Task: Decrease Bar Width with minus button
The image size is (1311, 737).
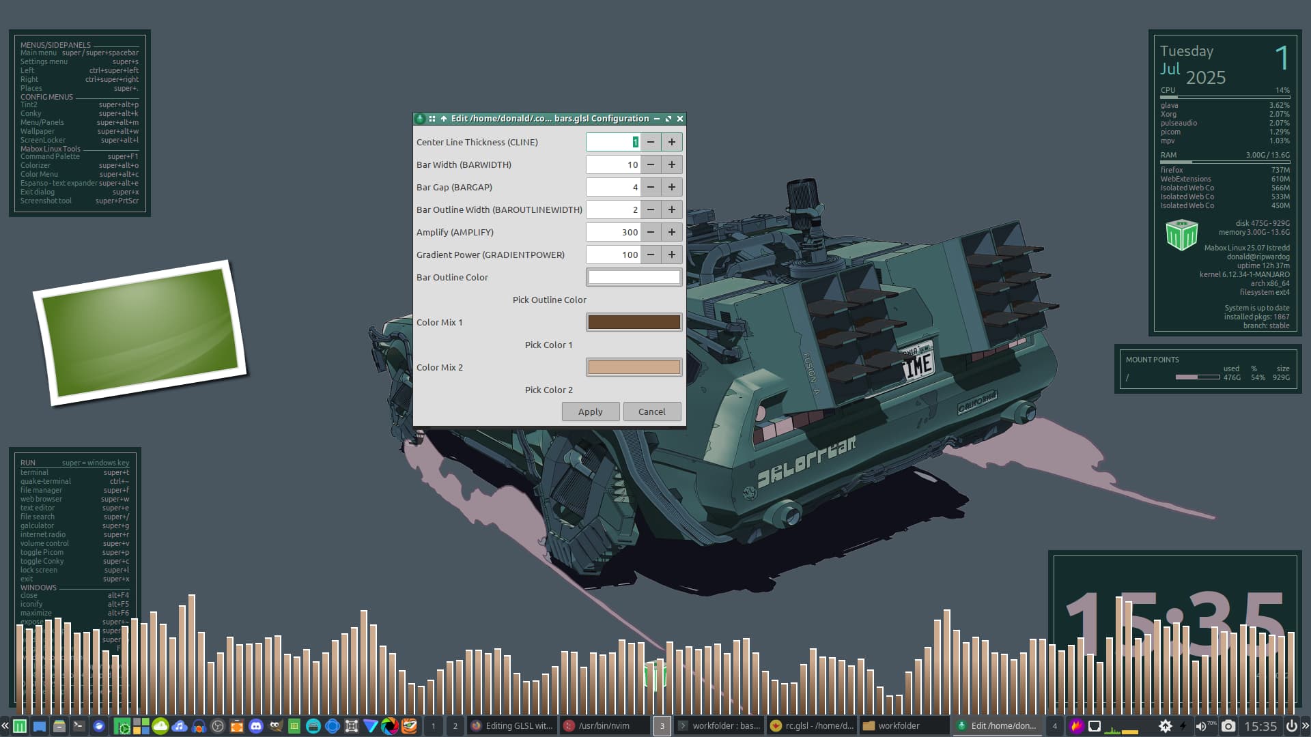Action: pyautogui.click(x=651, y=164)
